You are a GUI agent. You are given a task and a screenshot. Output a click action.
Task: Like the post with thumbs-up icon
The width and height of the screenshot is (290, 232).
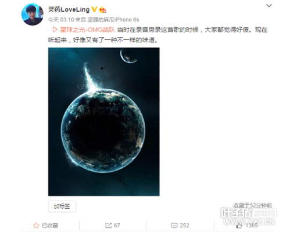pos(239,226)
